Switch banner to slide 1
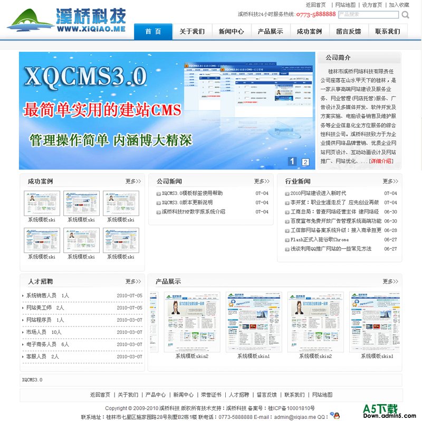 [292, 161]
